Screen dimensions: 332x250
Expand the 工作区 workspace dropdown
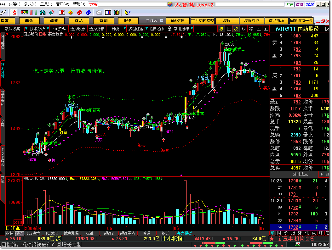162,20
